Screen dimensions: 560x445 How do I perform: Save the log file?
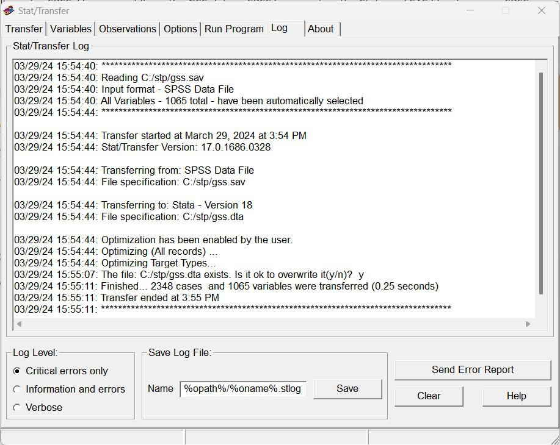[x=347, y=389]
